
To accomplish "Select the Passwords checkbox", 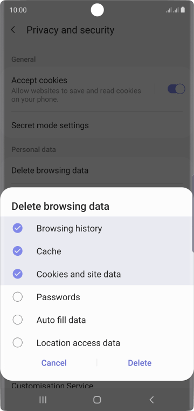I will (x=17, y=297).
